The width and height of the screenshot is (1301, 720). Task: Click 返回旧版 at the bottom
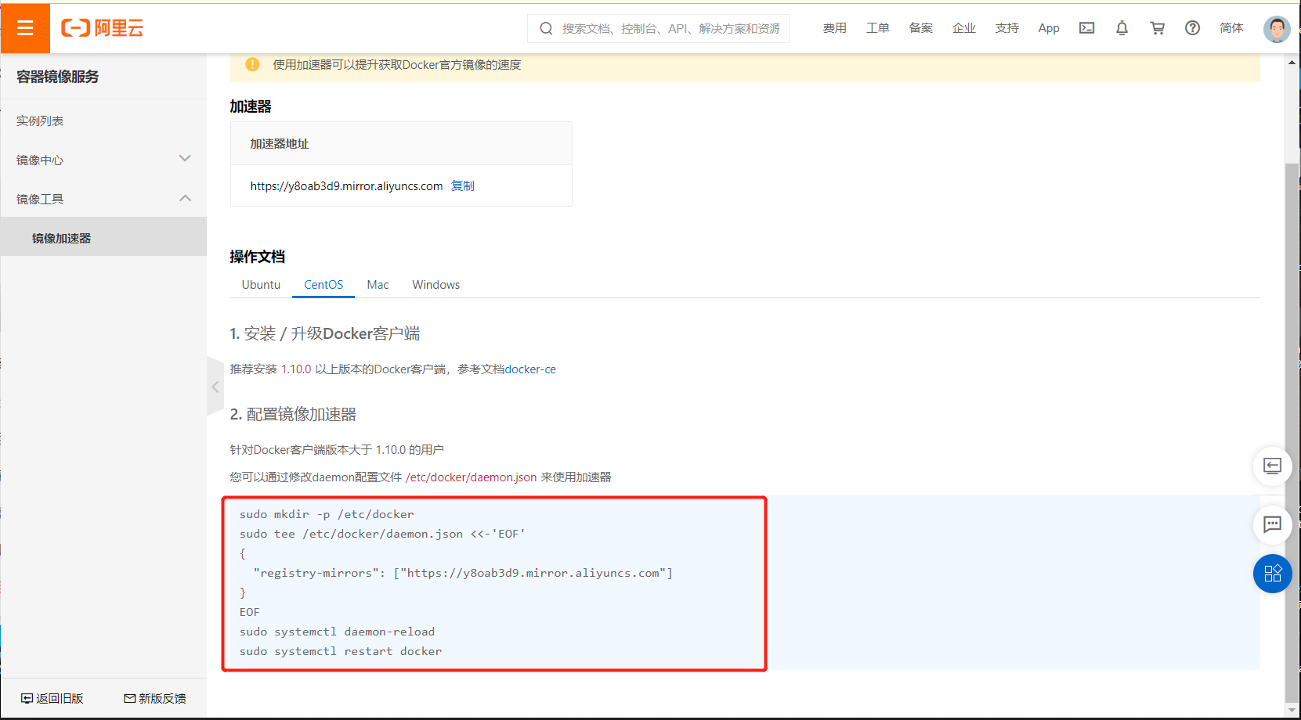tap(52, 698)
